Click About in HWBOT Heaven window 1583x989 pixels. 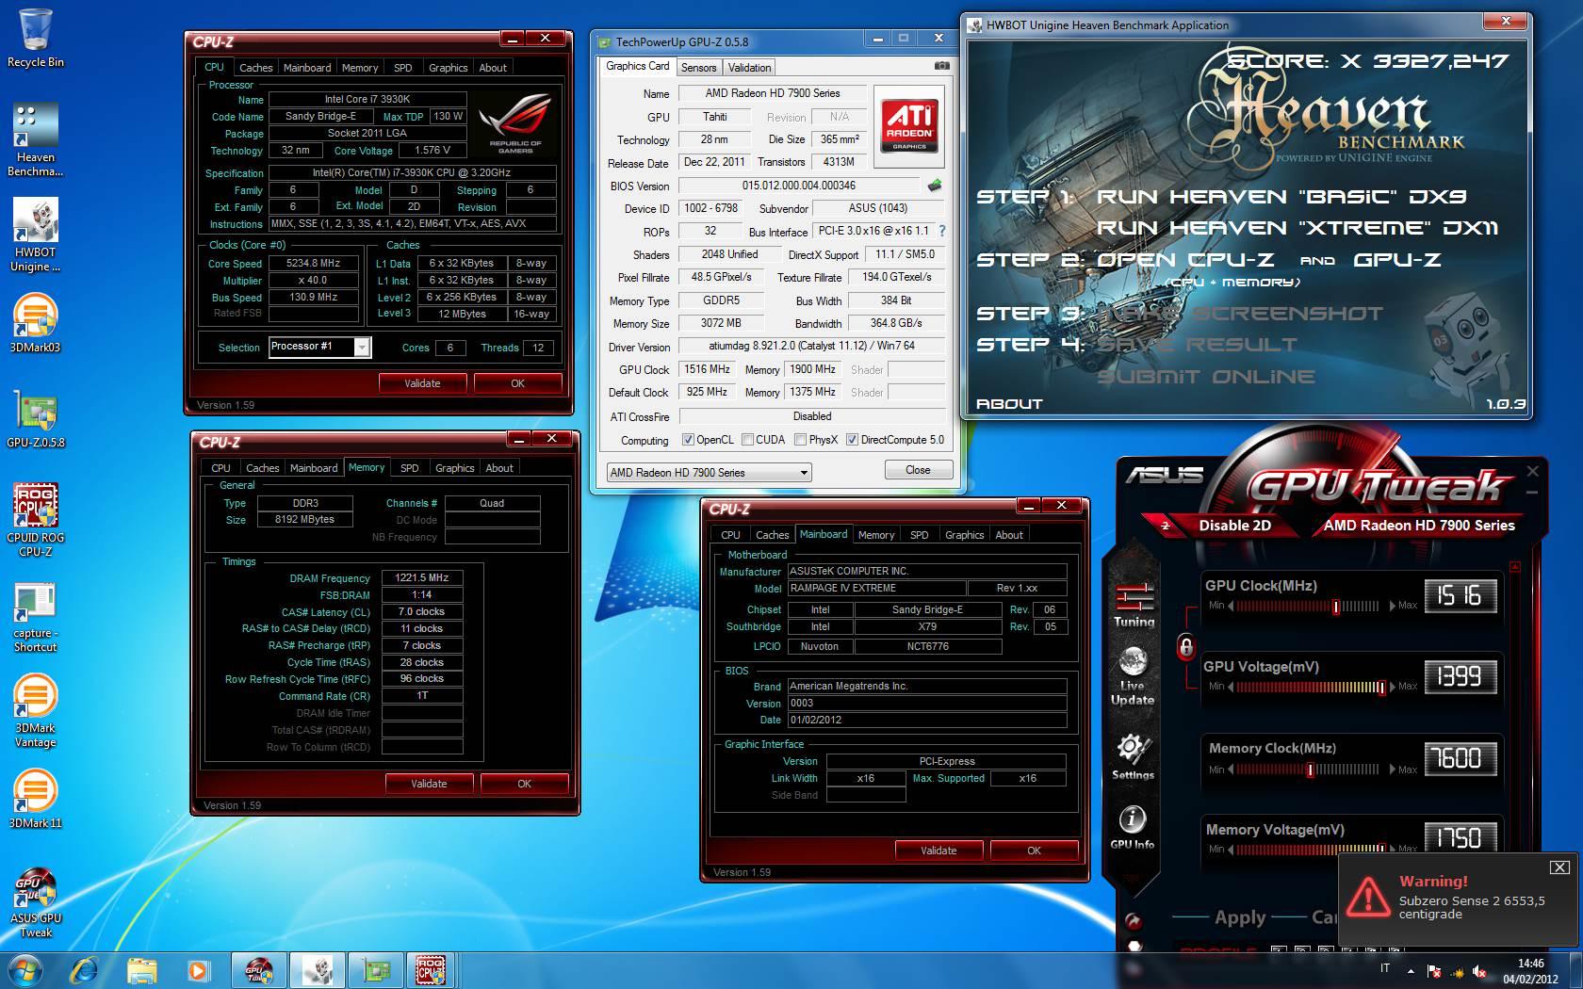coord(1009,404)
